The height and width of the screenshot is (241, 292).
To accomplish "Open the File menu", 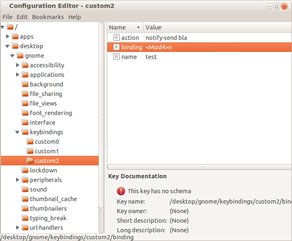I will (7, 17).
